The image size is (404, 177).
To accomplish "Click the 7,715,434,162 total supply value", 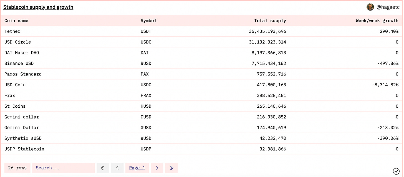I will click(269, 64).
